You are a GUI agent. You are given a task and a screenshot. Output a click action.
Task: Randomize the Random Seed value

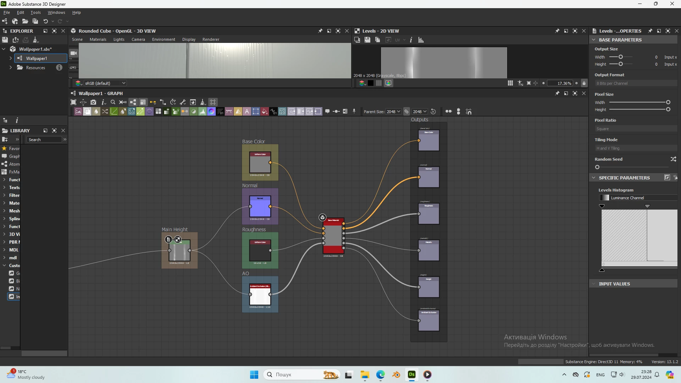click(x=673, y=159)
